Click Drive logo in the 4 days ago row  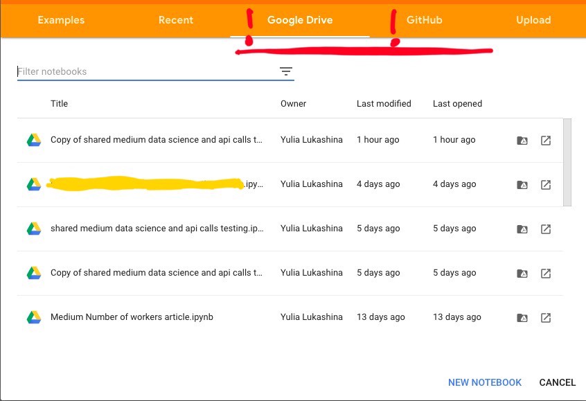coord(34,184)
